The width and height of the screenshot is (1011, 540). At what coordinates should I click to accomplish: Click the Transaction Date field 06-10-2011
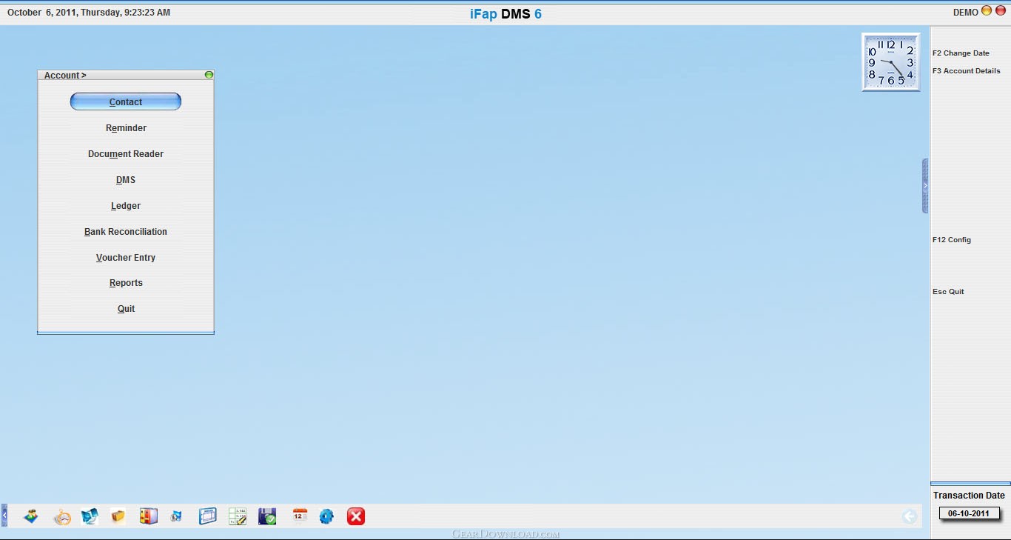click(x=969, y=513)
